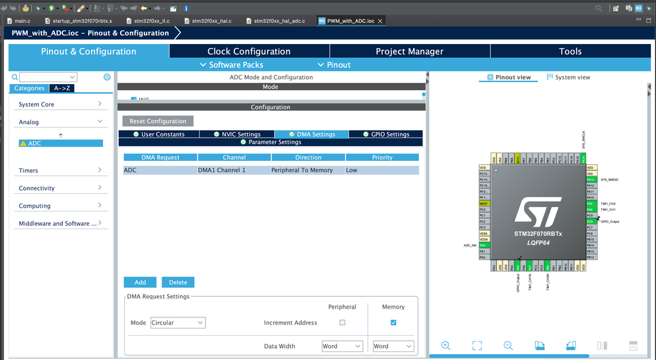Open the category search combo box
The image size is (656, 360).
(x=48, y=77)
